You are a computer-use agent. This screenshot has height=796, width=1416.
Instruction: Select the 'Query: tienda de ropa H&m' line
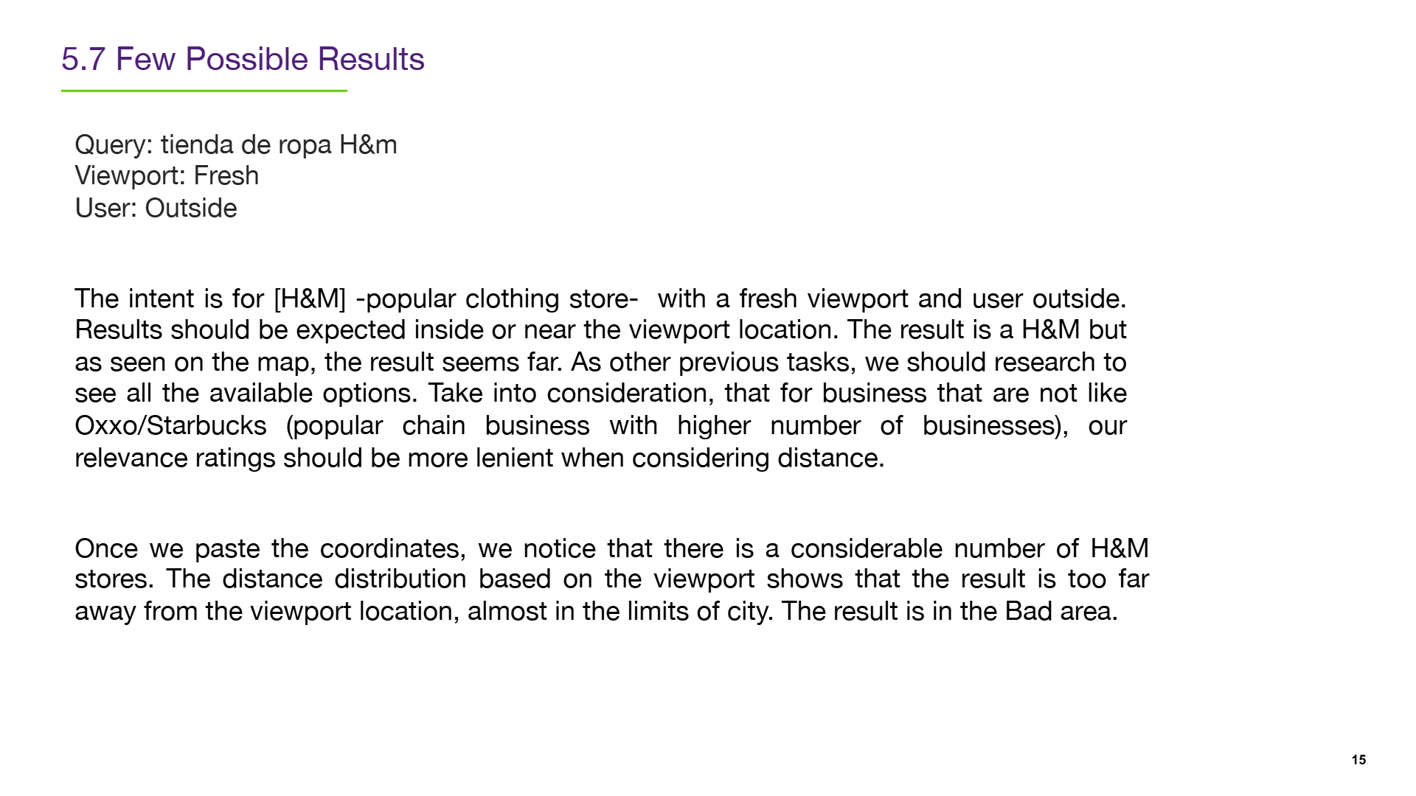click(x=236, y=144)
